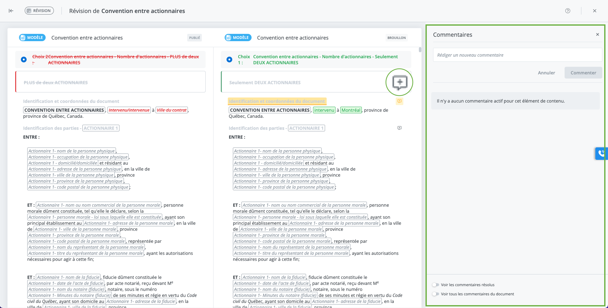Enable Voir tous les commentaires du document

pyautogui.click(x=436, y=294)
